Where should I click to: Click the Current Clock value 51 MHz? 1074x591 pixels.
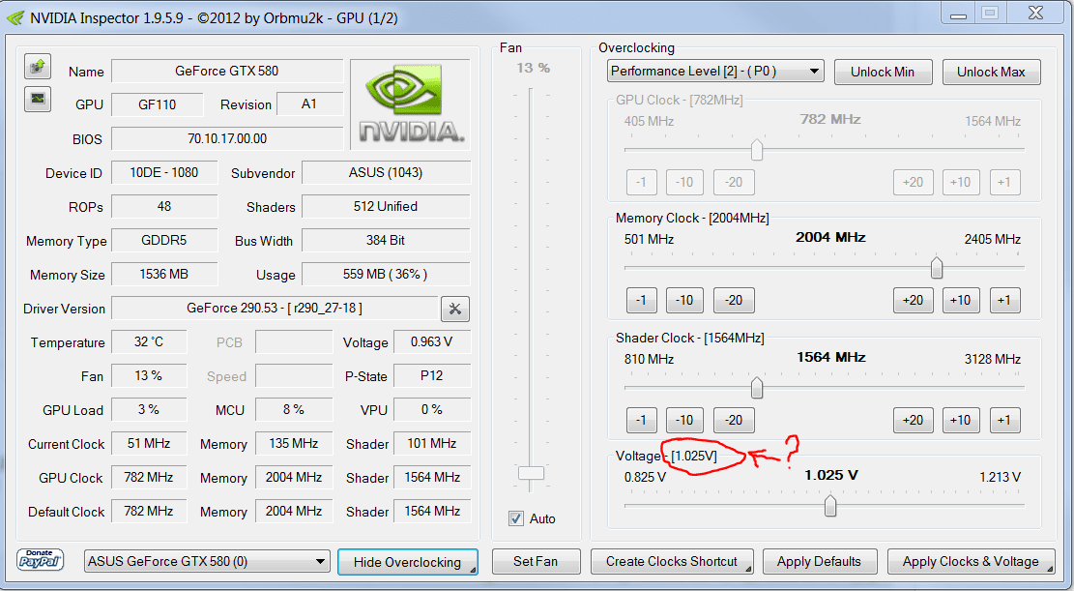pyautogui.click(x=149, y=444)
